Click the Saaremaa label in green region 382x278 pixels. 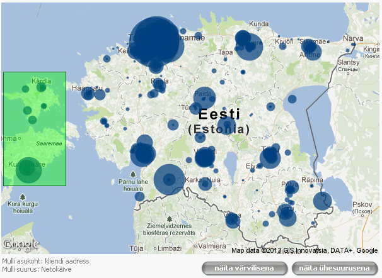point(49,143)
